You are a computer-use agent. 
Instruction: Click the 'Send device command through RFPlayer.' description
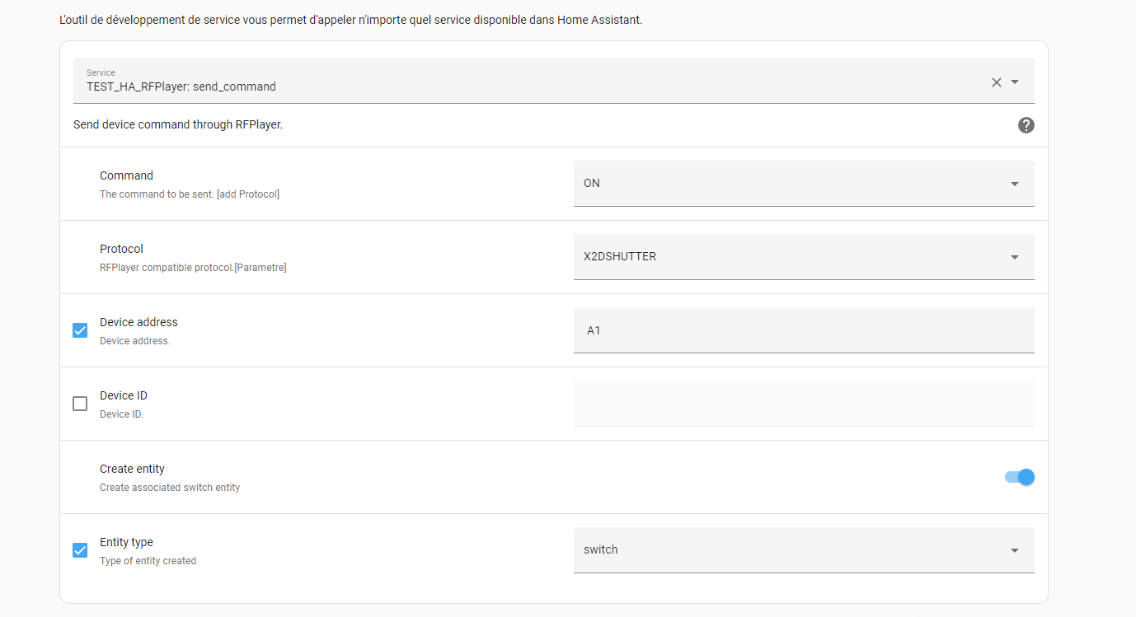(x=178, y=125)
